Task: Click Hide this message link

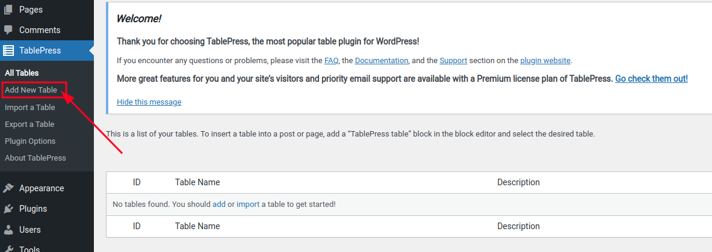Action: point(149,102)
